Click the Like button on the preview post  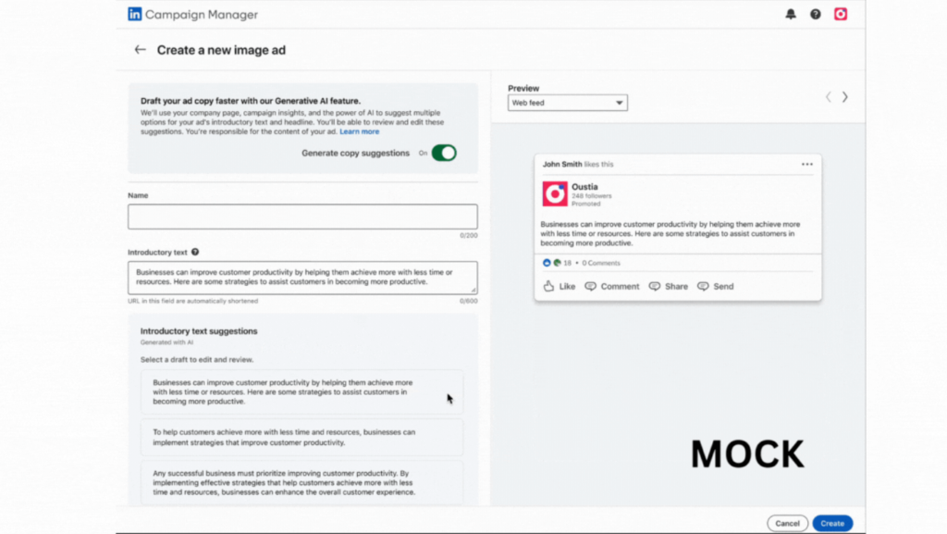click(x=559, y=286)
